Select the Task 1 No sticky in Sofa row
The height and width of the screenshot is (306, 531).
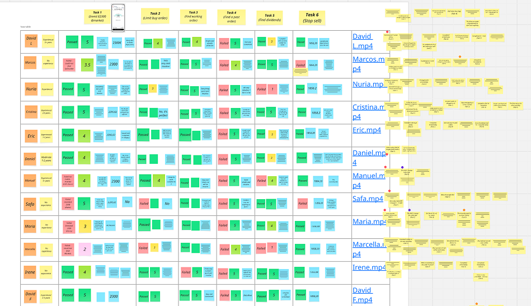(127, 202)
